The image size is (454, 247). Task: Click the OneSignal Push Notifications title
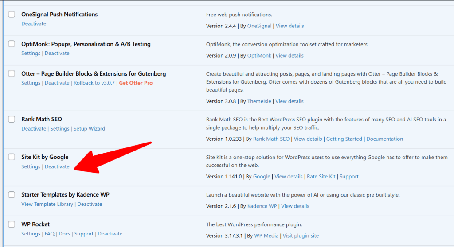[x=59, y=15]
